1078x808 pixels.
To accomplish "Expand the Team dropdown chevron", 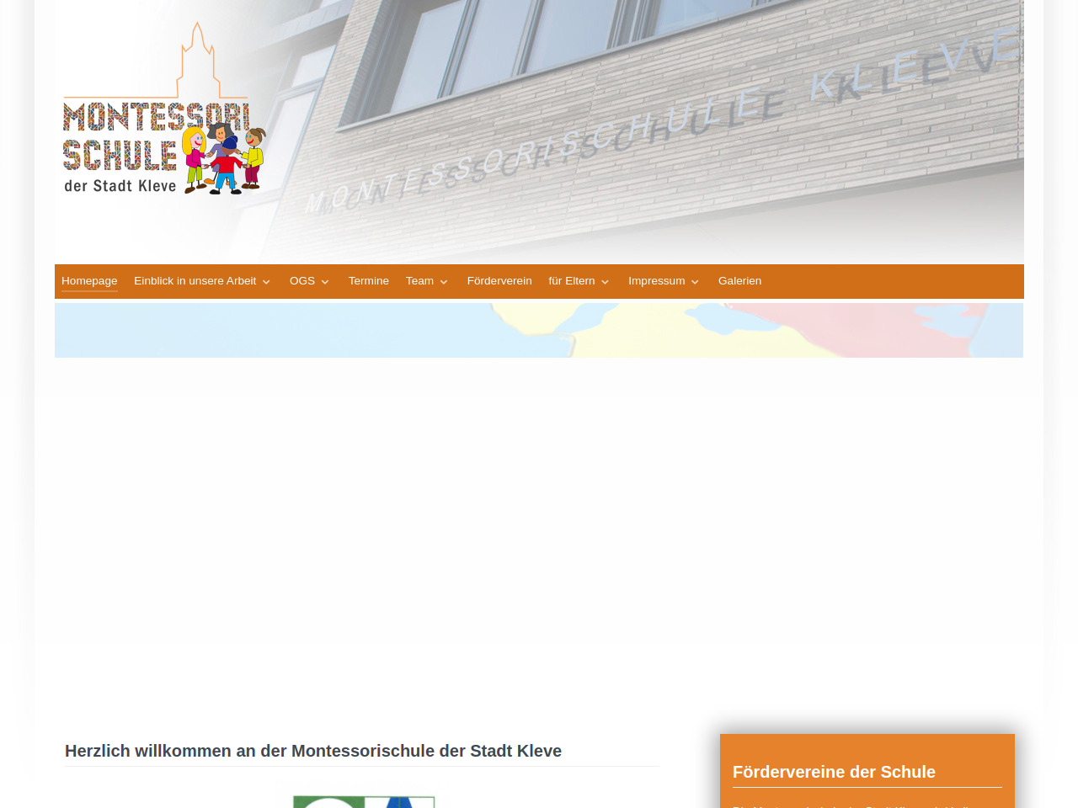I will click(x=444, y=282).
